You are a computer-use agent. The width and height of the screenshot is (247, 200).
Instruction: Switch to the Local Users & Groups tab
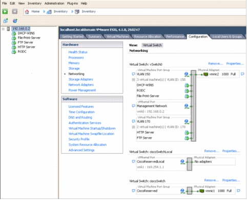click(227, 37)
